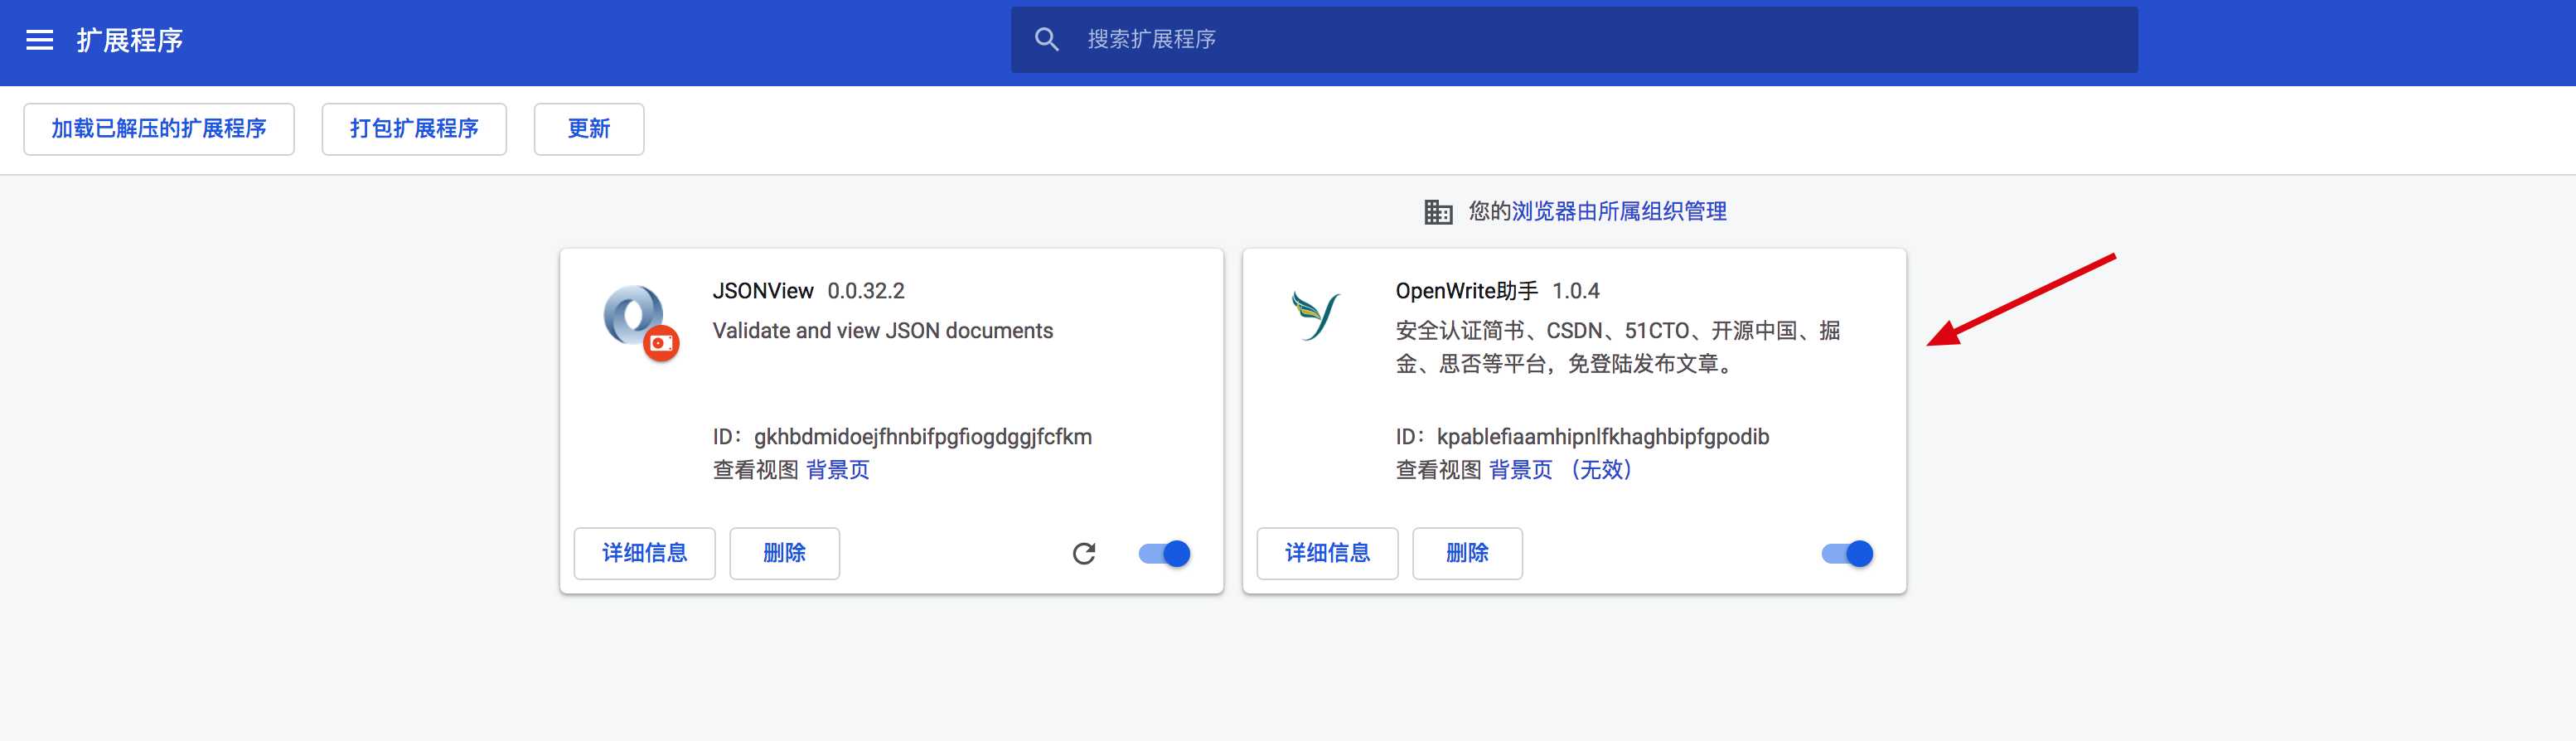The width and height of the screenshot is (2576, 741).
Task: Click the OpenWrite extension ID text
Action: coord(1583,437)
